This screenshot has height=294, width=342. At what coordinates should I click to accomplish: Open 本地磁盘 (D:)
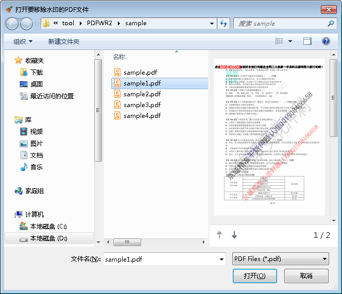[x=48, y=238]
